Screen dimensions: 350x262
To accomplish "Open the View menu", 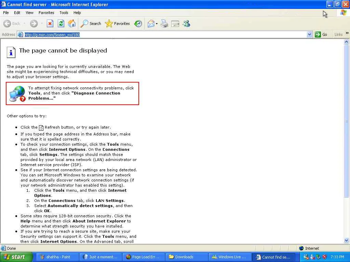I will point(29,13).
